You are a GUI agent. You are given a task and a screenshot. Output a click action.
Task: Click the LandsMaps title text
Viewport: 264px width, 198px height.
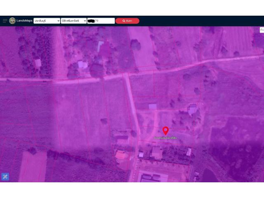[24, 21]
